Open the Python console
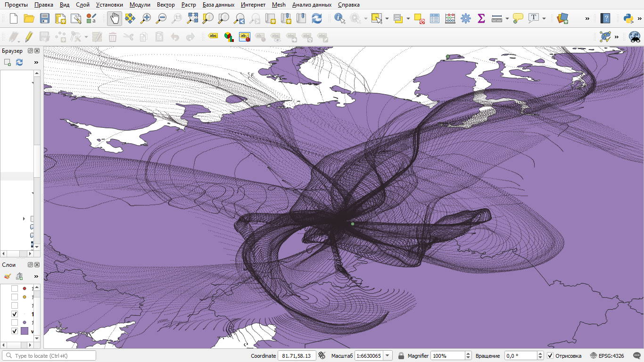644x362 pixels. (628, 18)
